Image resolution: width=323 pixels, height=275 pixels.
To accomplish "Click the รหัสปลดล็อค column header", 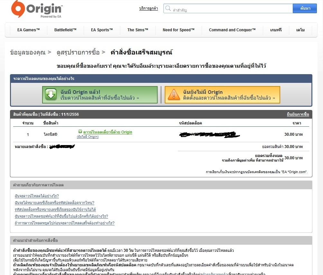I will pyautogui.click(x=190, y=123).
